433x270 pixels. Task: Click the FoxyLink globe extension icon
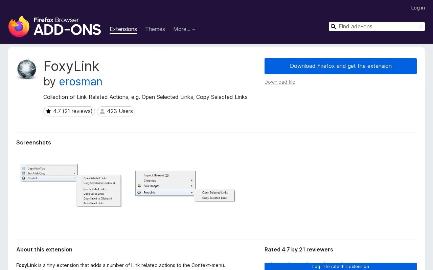pos(26,69)
